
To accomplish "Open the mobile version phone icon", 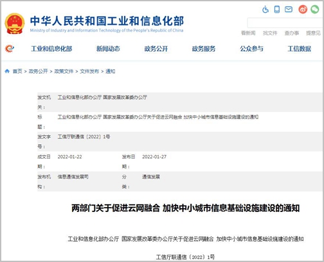I will pyautogui.click(x=277, y=10).
